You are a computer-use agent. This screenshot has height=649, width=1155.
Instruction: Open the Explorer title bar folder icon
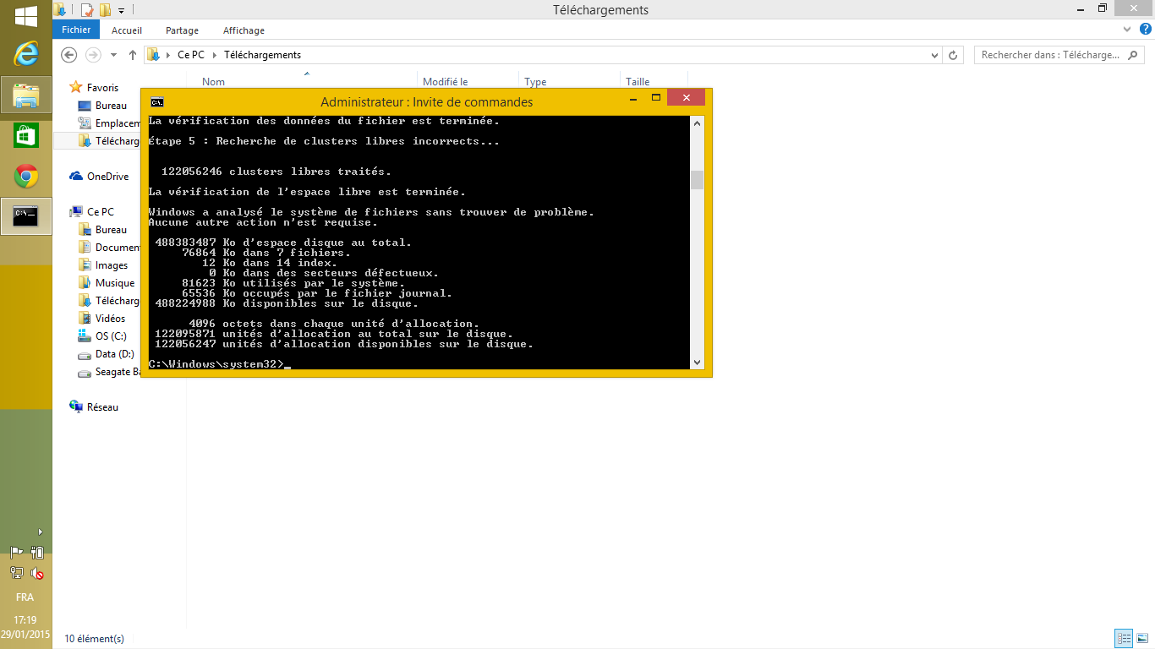[x=60, y=10]
